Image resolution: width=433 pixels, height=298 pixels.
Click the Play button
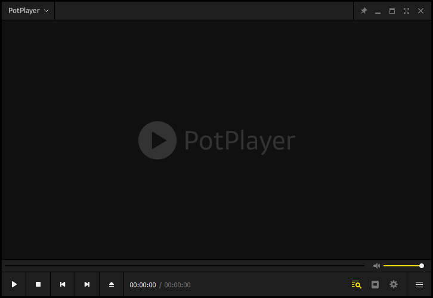pyautogui.click(x=14, y=285)
